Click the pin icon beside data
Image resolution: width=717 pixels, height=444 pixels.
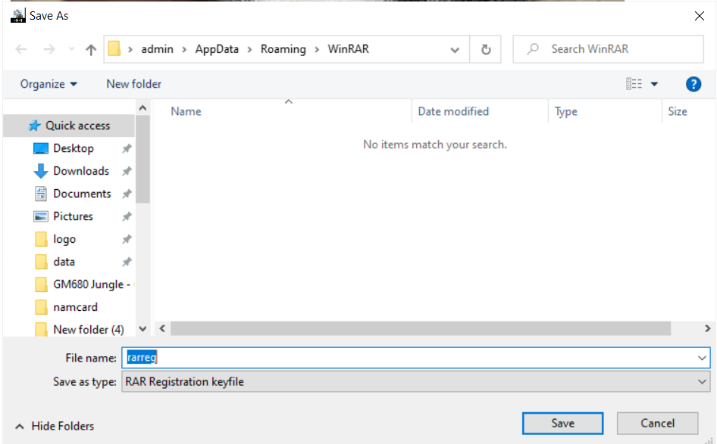[127, 262]
